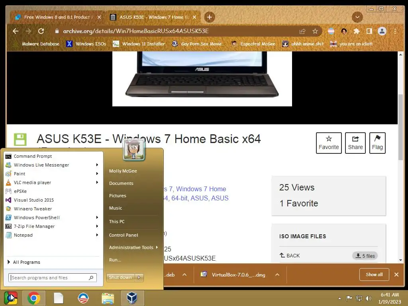Open Command Prompt from Start menu
Viewport: 408px width, 306px height.
tap(53, 156)
